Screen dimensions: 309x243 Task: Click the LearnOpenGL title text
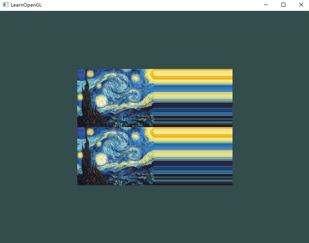click(x=26, y=5)
